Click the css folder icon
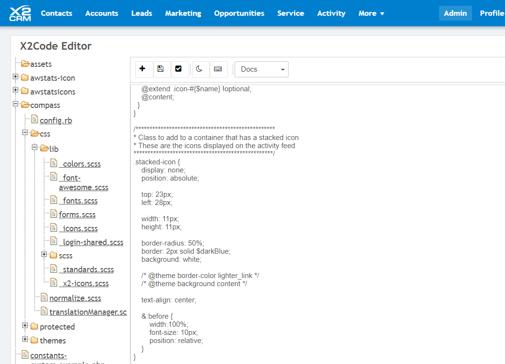This screenshot has height=364, width=505. coord(35,133)
